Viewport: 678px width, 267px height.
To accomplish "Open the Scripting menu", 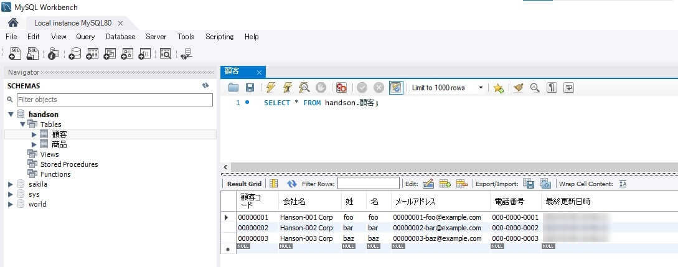I will tap(220, 37).
